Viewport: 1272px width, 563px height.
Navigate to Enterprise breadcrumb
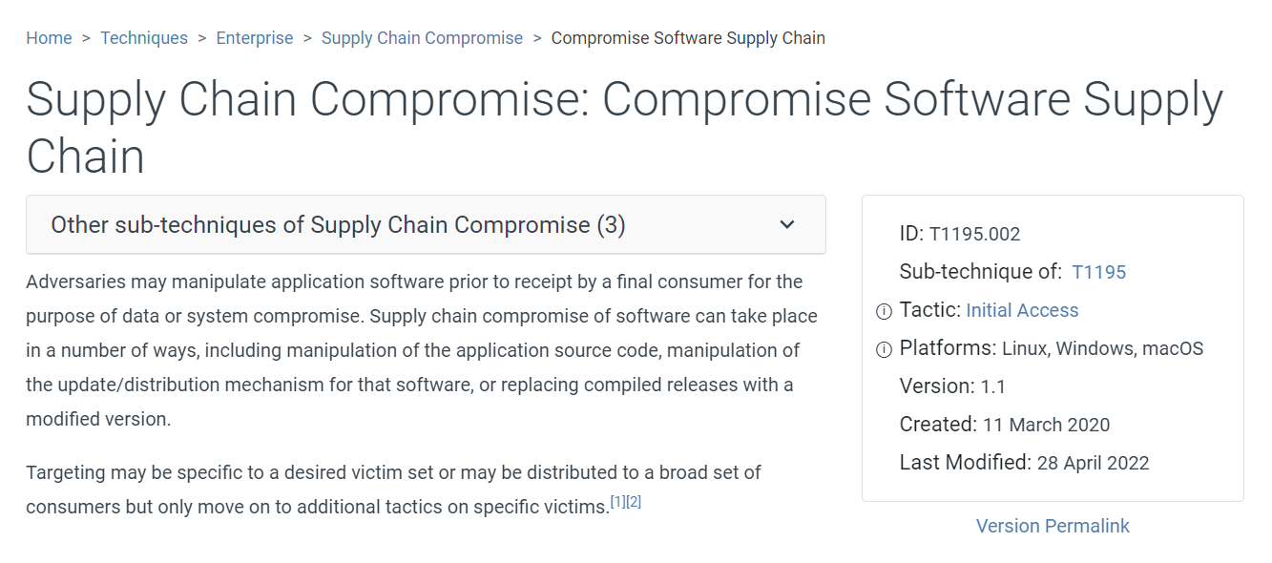point(255,38)
